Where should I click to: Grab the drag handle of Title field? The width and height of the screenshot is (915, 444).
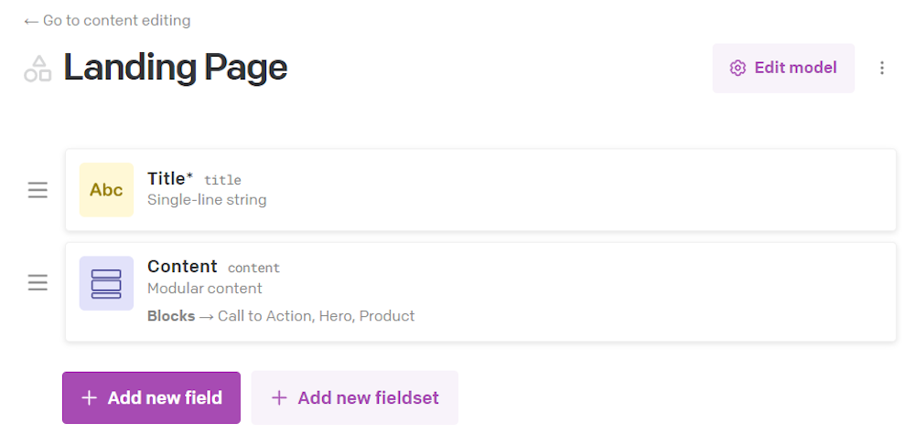[38, 190]
